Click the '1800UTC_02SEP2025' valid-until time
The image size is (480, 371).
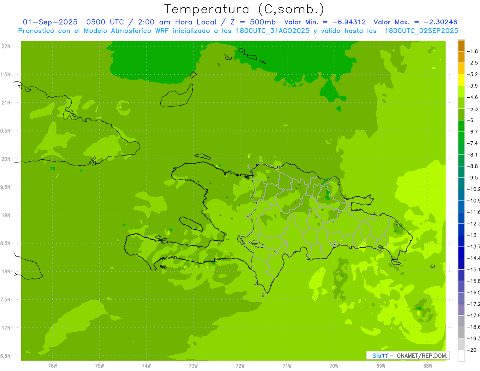421,31
